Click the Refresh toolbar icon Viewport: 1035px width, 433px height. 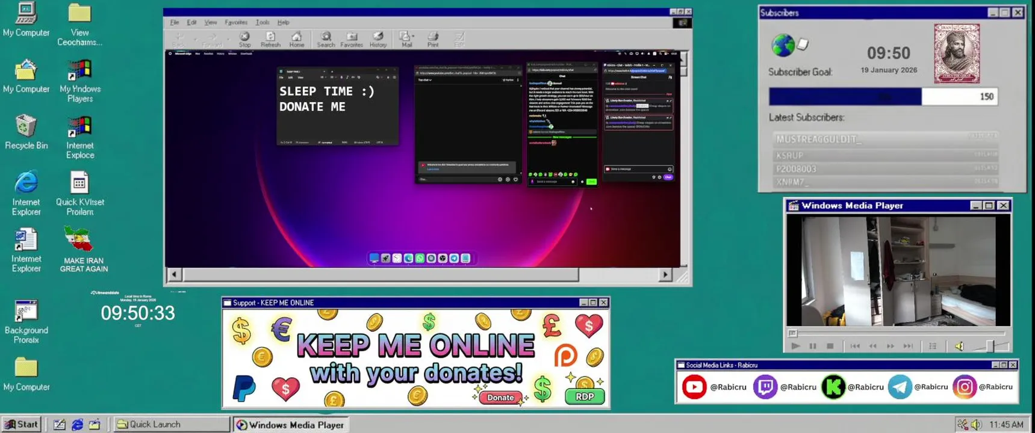pos(270,40)
